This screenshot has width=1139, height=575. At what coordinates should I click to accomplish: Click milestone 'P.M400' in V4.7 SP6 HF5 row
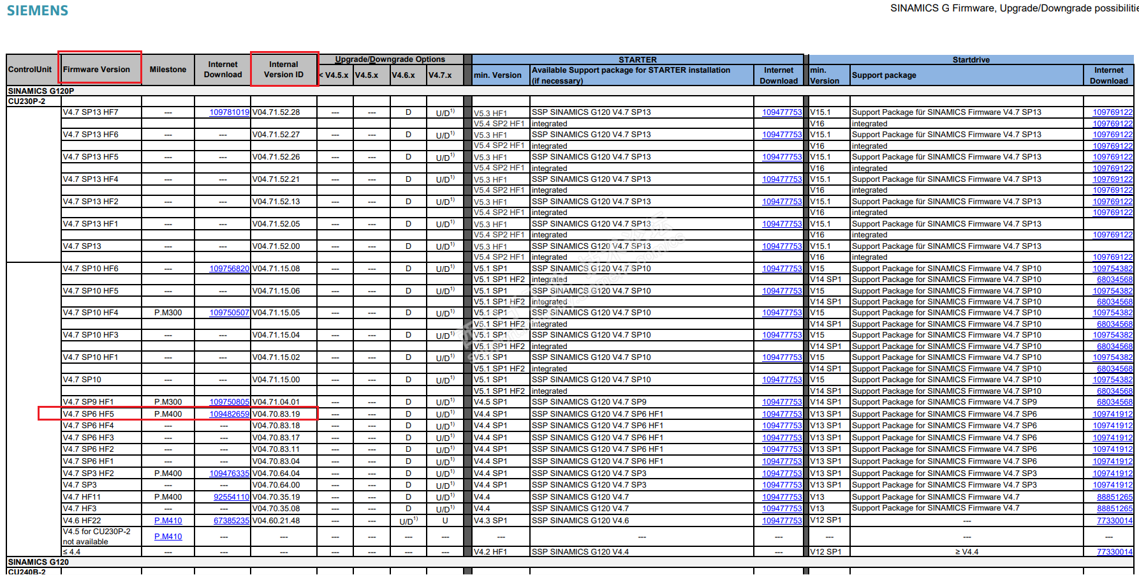pyautogui.click(x=168, y=414)
